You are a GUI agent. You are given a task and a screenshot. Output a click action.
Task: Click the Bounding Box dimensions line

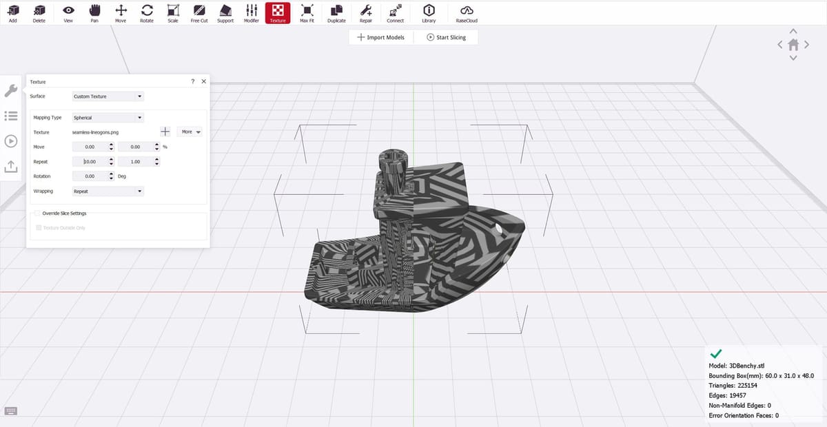click(x=762, y=376)
